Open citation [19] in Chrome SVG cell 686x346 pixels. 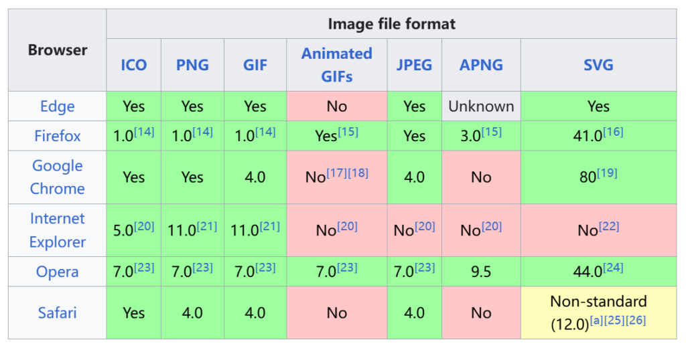pos(607,173)
